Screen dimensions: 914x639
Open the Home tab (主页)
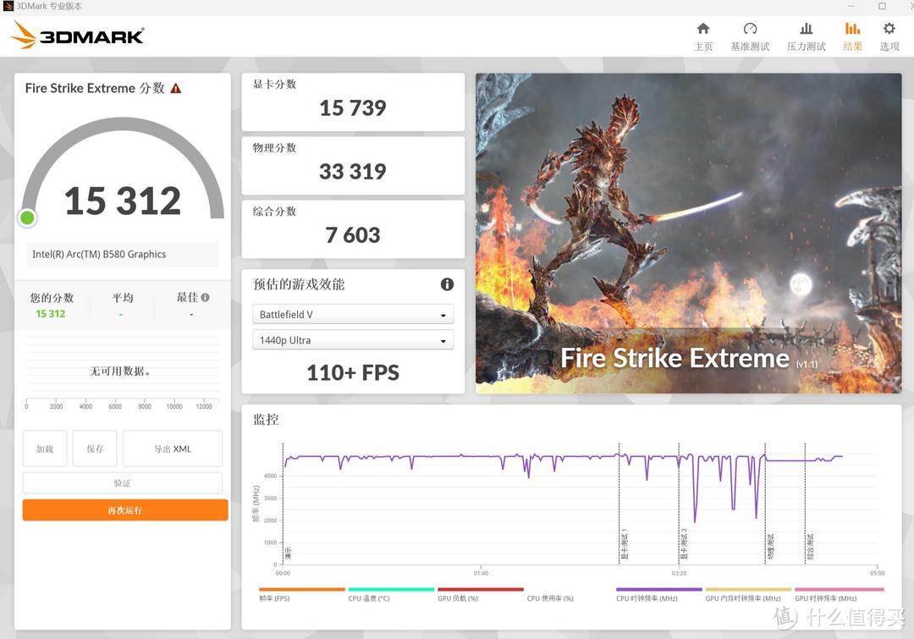(x=703, y=36)
